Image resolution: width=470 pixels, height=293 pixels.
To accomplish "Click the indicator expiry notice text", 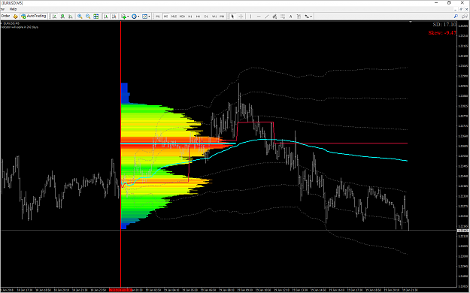I will [20, 27].
